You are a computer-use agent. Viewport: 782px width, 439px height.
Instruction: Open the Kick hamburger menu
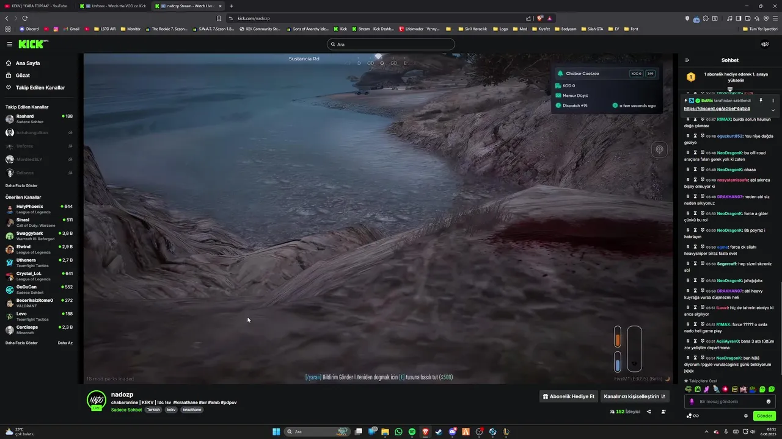(x=10, y=44)
